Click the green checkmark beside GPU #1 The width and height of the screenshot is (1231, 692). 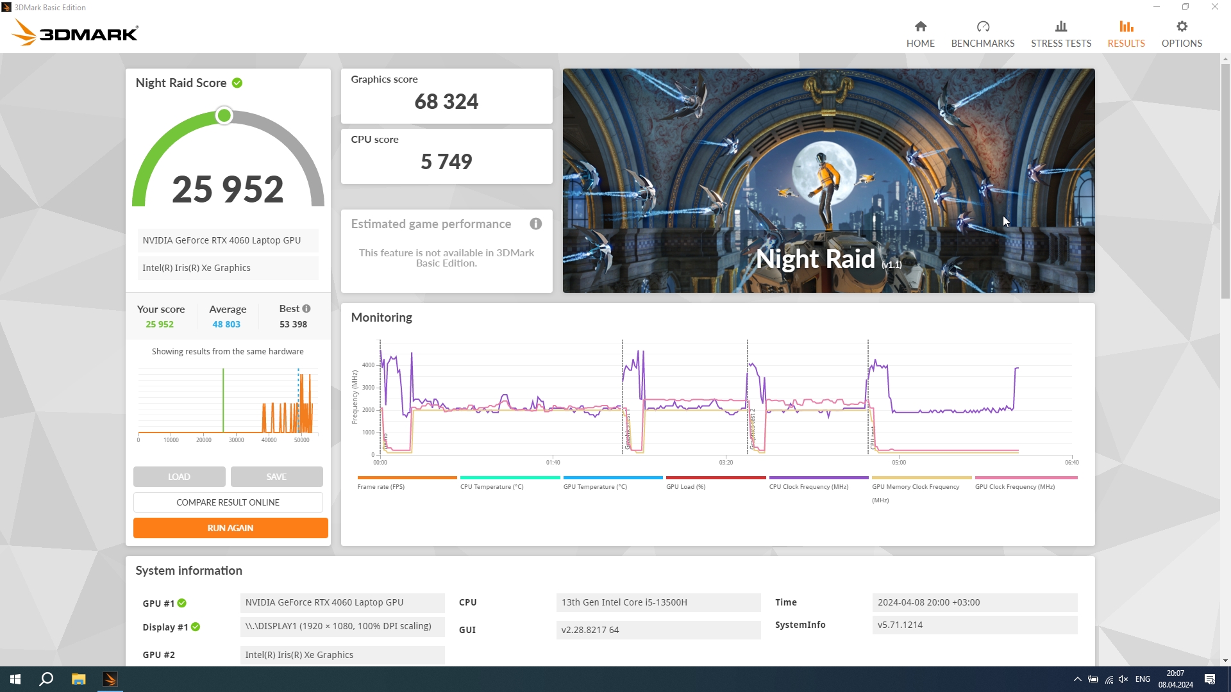(182, 603)
